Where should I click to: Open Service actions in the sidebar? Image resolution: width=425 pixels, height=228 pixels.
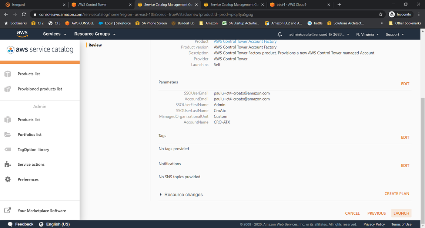tap(31, 165)
